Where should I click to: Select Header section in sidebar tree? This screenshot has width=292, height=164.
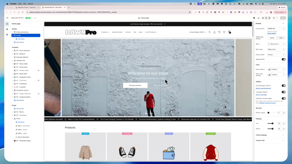pyautogui.click(x=19, y=35)
